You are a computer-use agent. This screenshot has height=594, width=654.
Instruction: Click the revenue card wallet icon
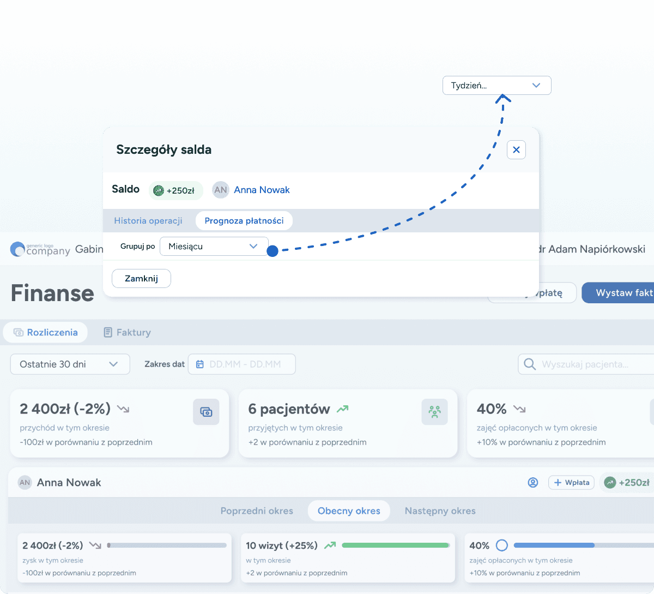(206, 412)
